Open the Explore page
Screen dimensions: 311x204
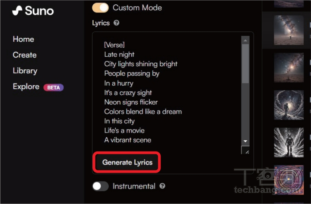26,87
